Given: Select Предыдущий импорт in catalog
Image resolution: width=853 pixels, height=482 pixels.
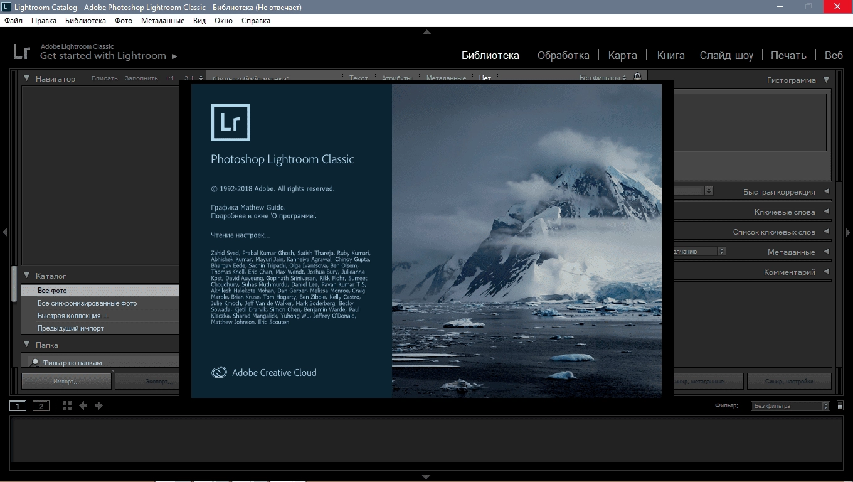Looking at the screenshot, I should coord(100,328).
